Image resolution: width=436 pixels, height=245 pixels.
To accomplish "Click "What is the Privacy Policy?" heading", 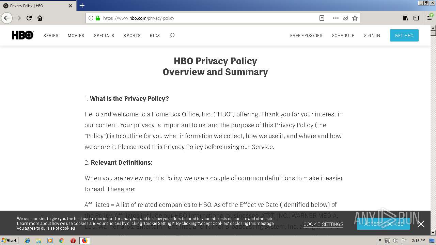I will 129,99.
